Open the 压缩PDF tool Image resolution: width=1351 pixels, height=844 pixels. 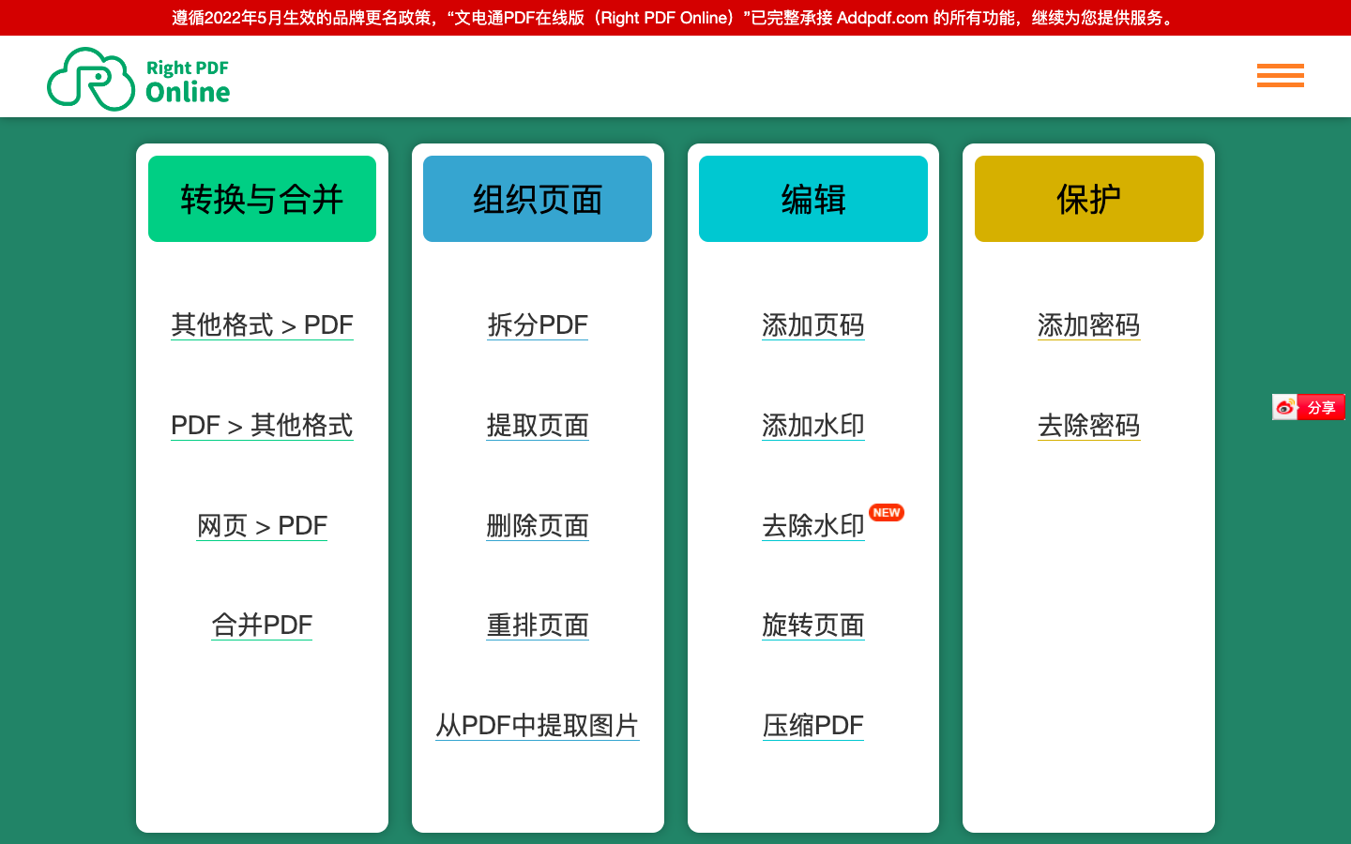coord(812,725)
